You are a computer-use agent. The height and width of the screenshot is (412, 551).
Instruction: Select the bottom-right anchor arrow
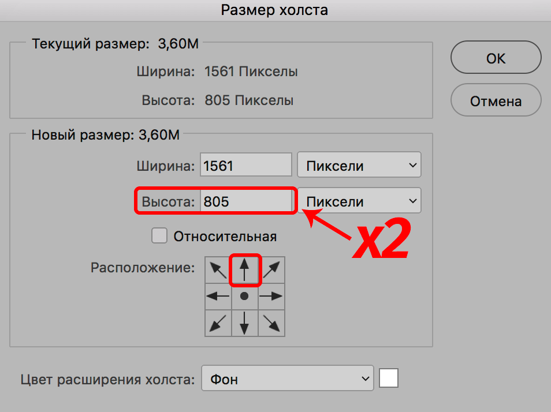271,323
